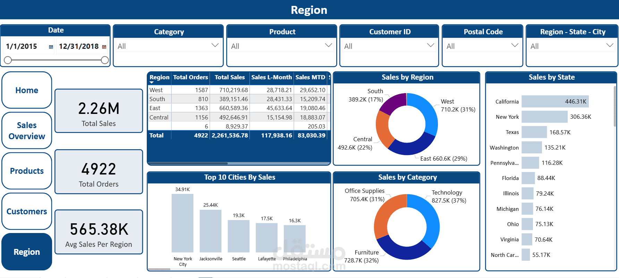Switch to the Customers page
Image resolution: width=619 pixels, height=278 pixels.
[27, 211]
